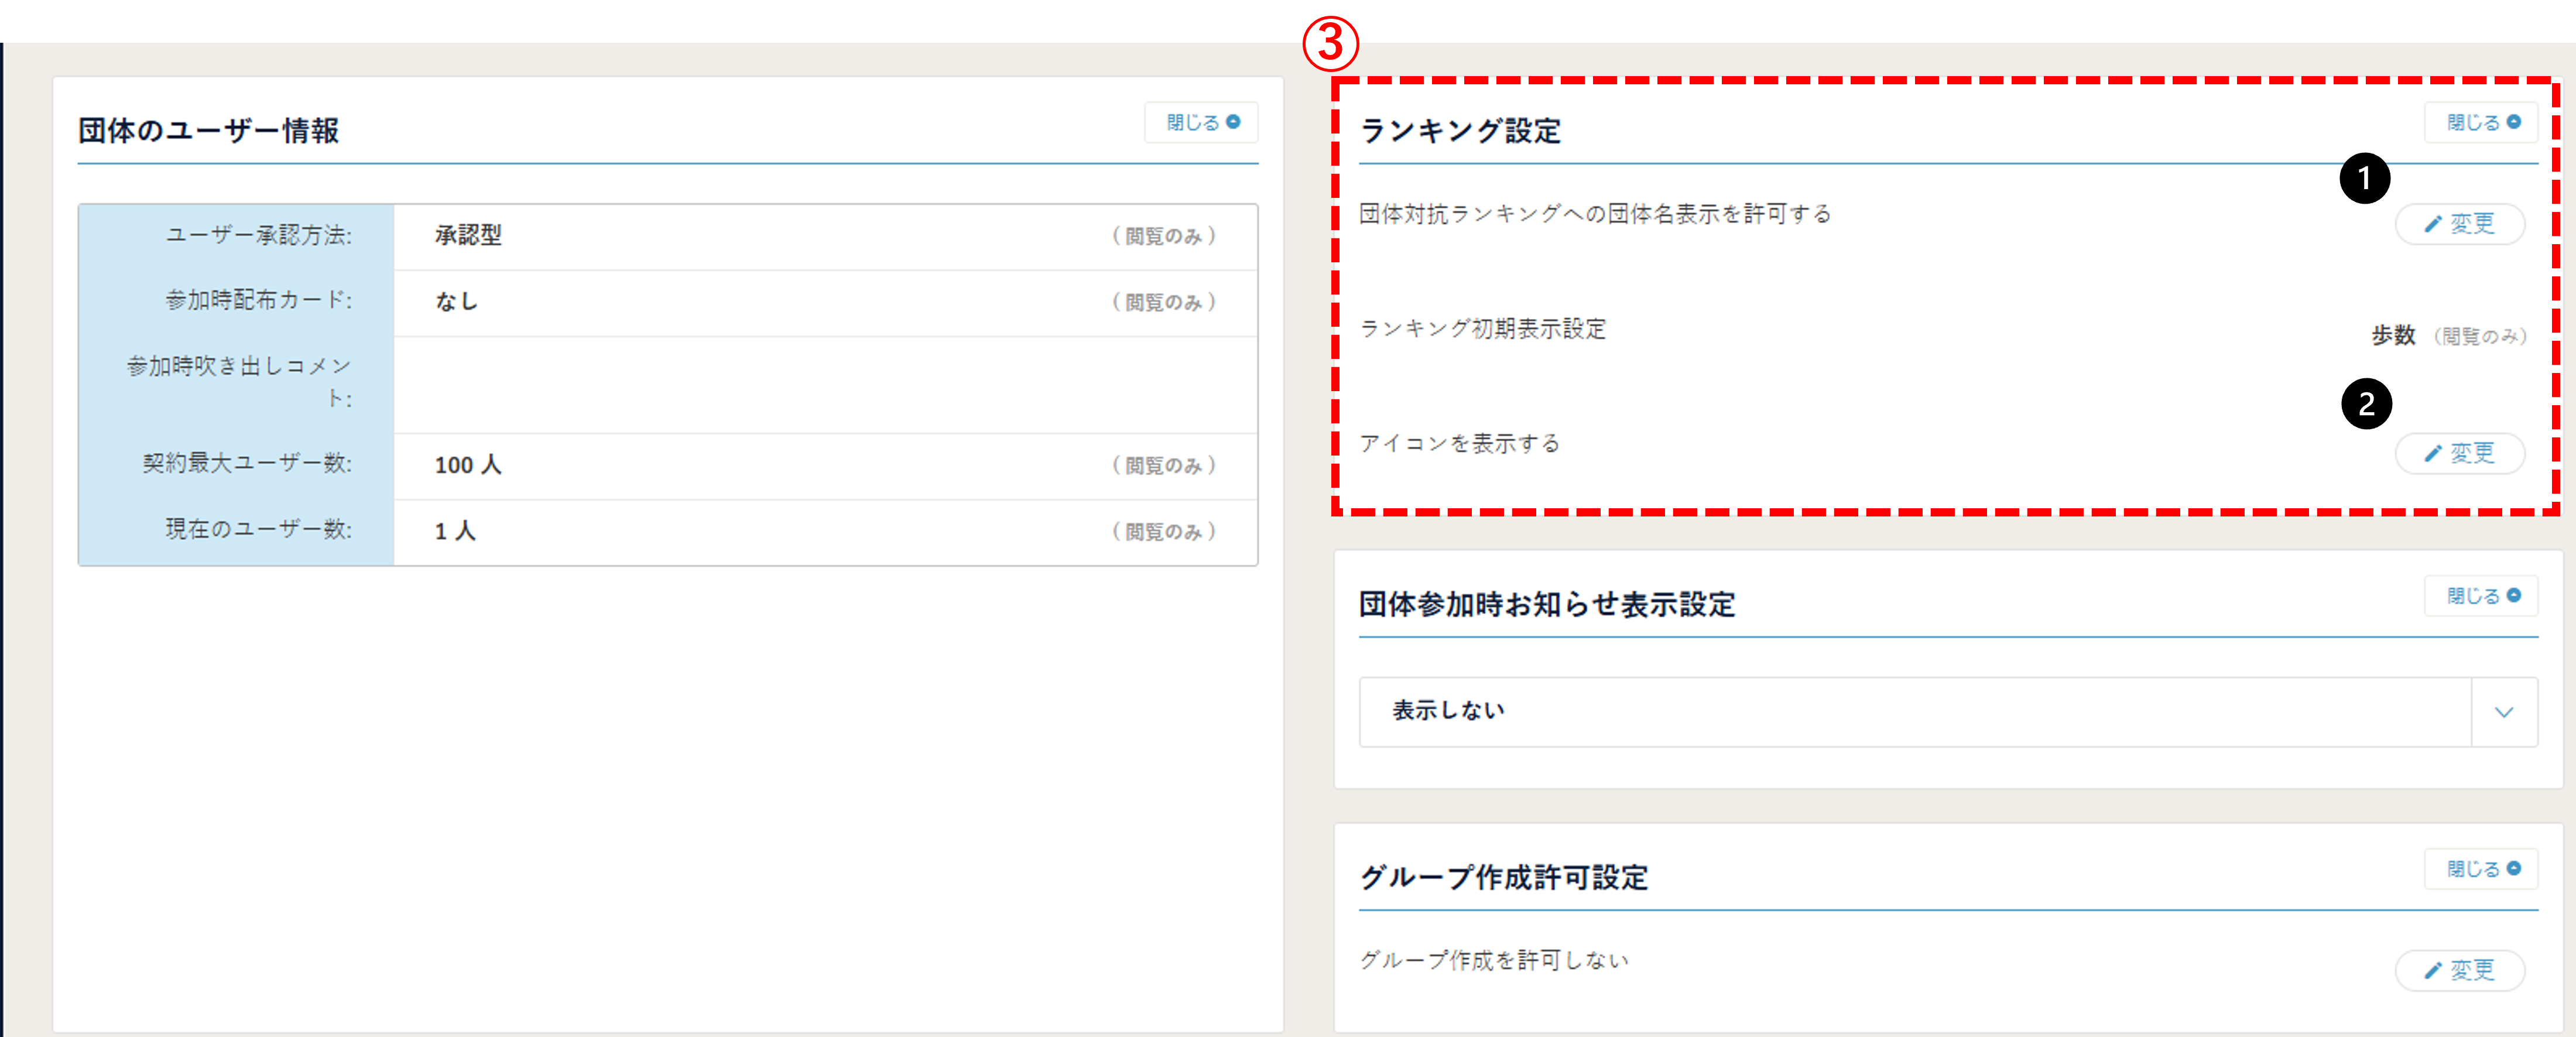Collapse the グループ作成許可設定 panel
The image size is (2576, 1037).
(x=2480, y=869)
